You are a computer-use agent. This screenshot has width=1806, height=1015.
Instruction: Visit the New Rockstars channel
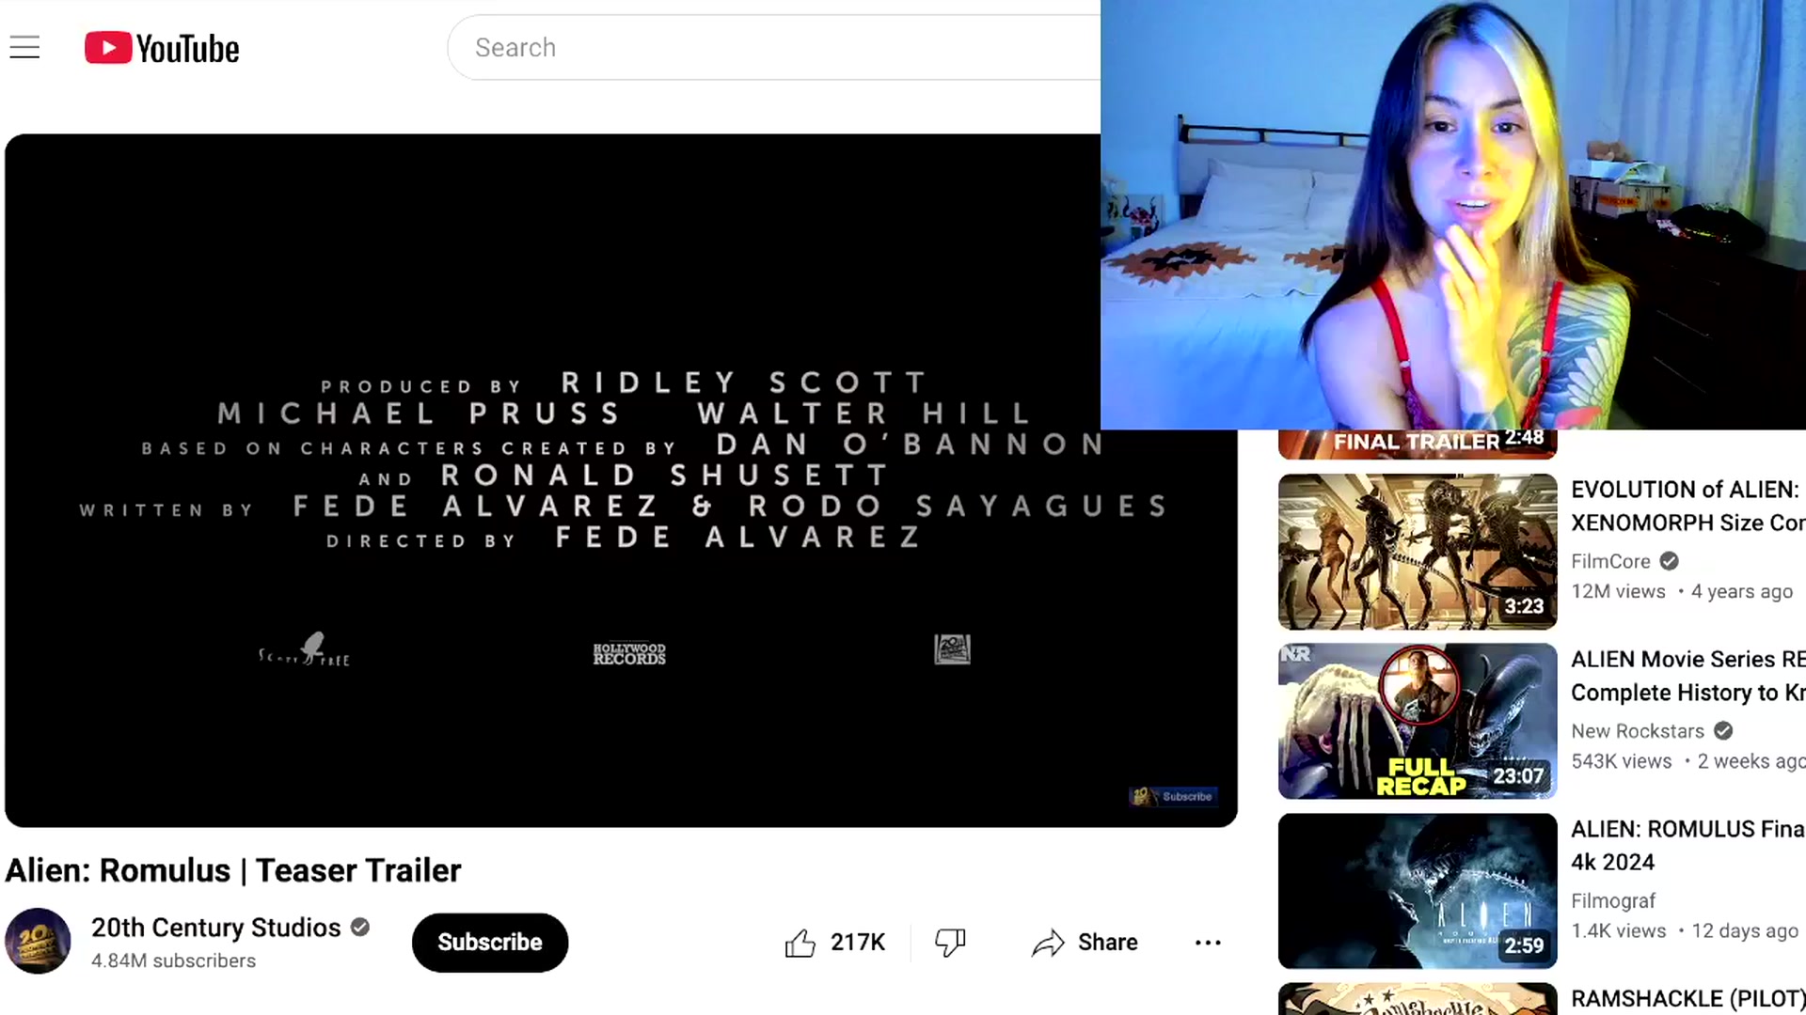1638,731
